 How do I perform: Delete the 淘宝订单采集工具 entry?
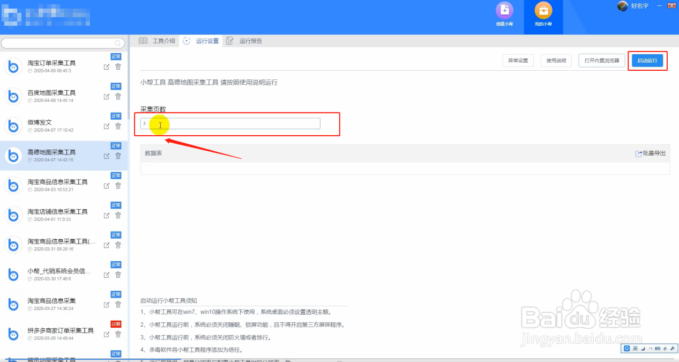click(x=118, y=67)
